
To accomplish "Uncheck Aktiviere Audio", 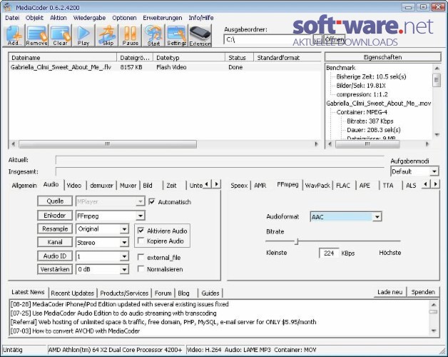I will pyautogui.click(x=141, y=231).
